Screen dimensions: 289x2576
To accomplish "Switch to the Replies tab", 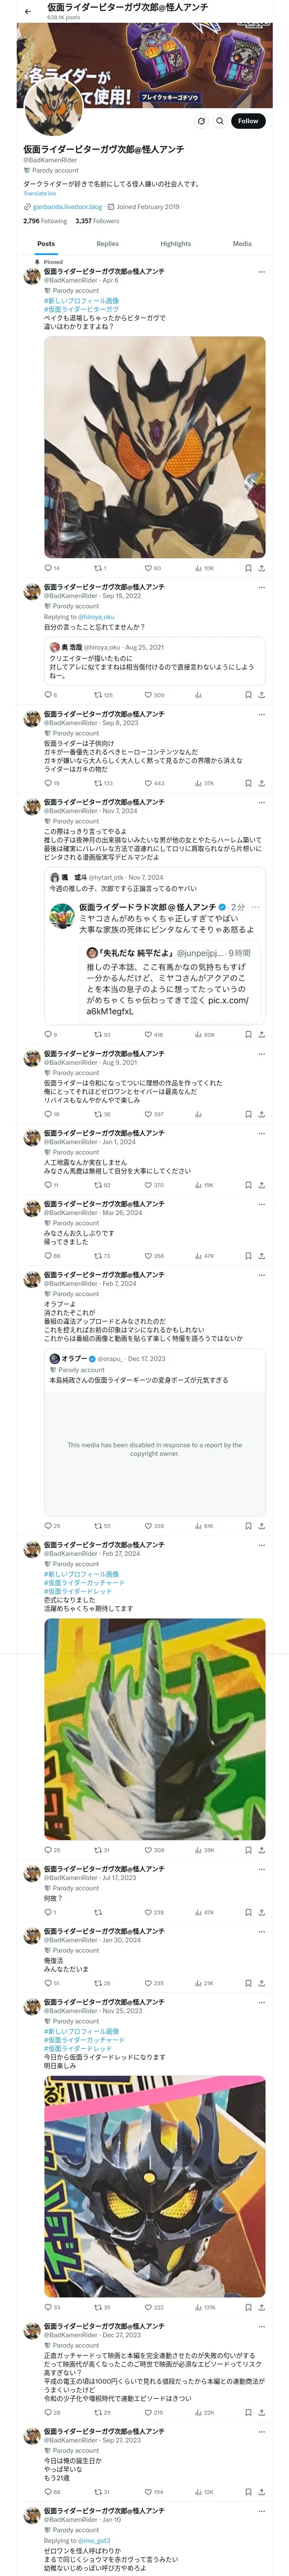I will coord(107,244).
